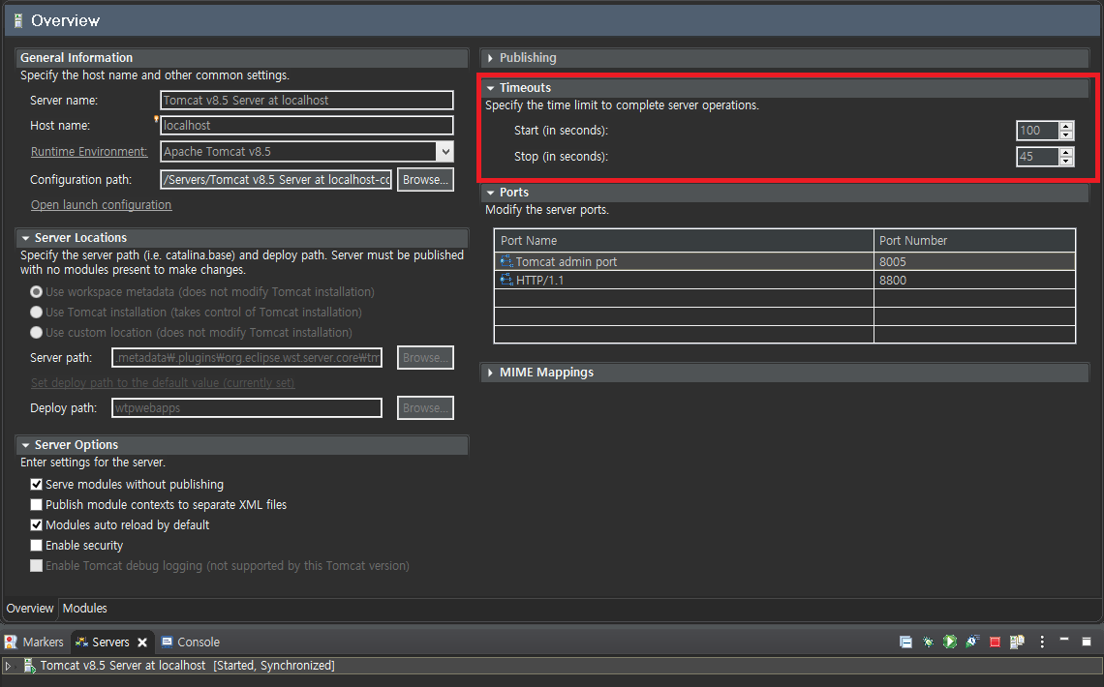The width and height of the screenshot is (1104, 687).
Task: Decrease the Stop timeout seconds
Action: point(1066,161)
